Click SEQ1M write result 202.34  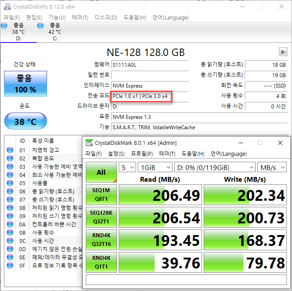(x=245, y=195)
